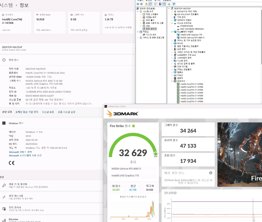Expand 사운드, 비디오 및 게임 컨트롤러 category
This screenshot has height=222, width=262.
172,52
